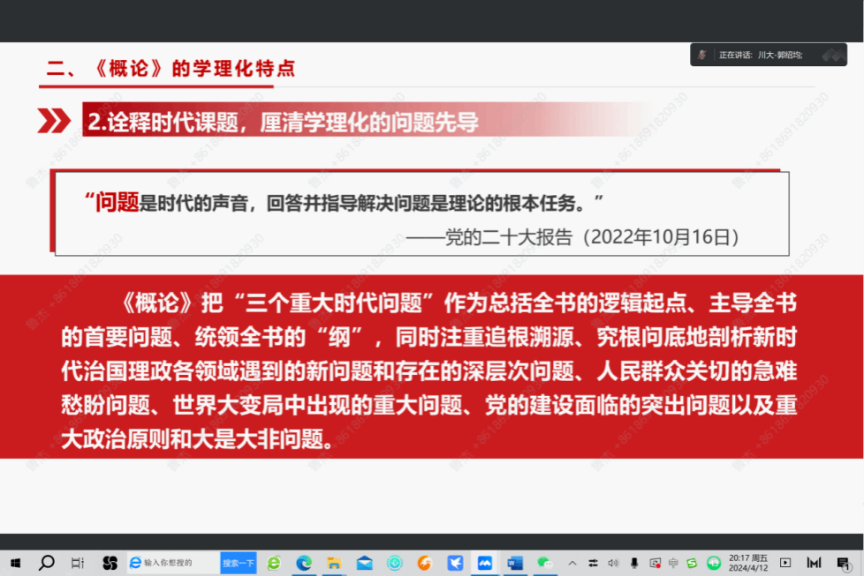
Task: Click the speaker name 川大-郭绍均
Action: coord(779,55)
